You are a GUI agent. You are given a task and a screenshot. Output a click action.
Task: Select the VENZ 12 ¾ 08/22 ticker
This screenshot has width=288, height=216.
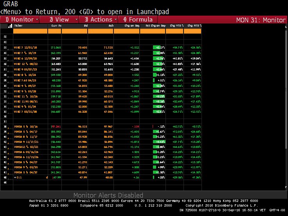26,64
